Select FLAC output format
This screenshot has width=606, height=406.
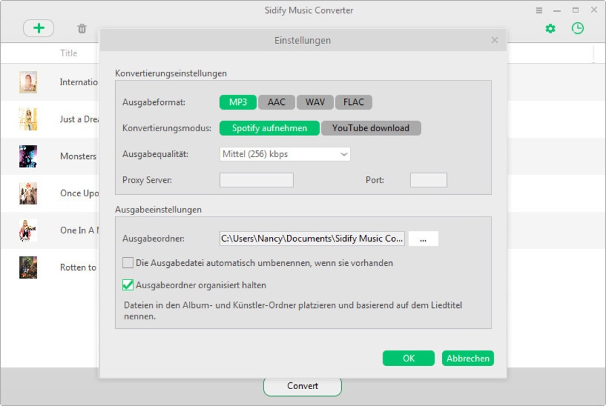pyautogui.click(x=353, y=102)
